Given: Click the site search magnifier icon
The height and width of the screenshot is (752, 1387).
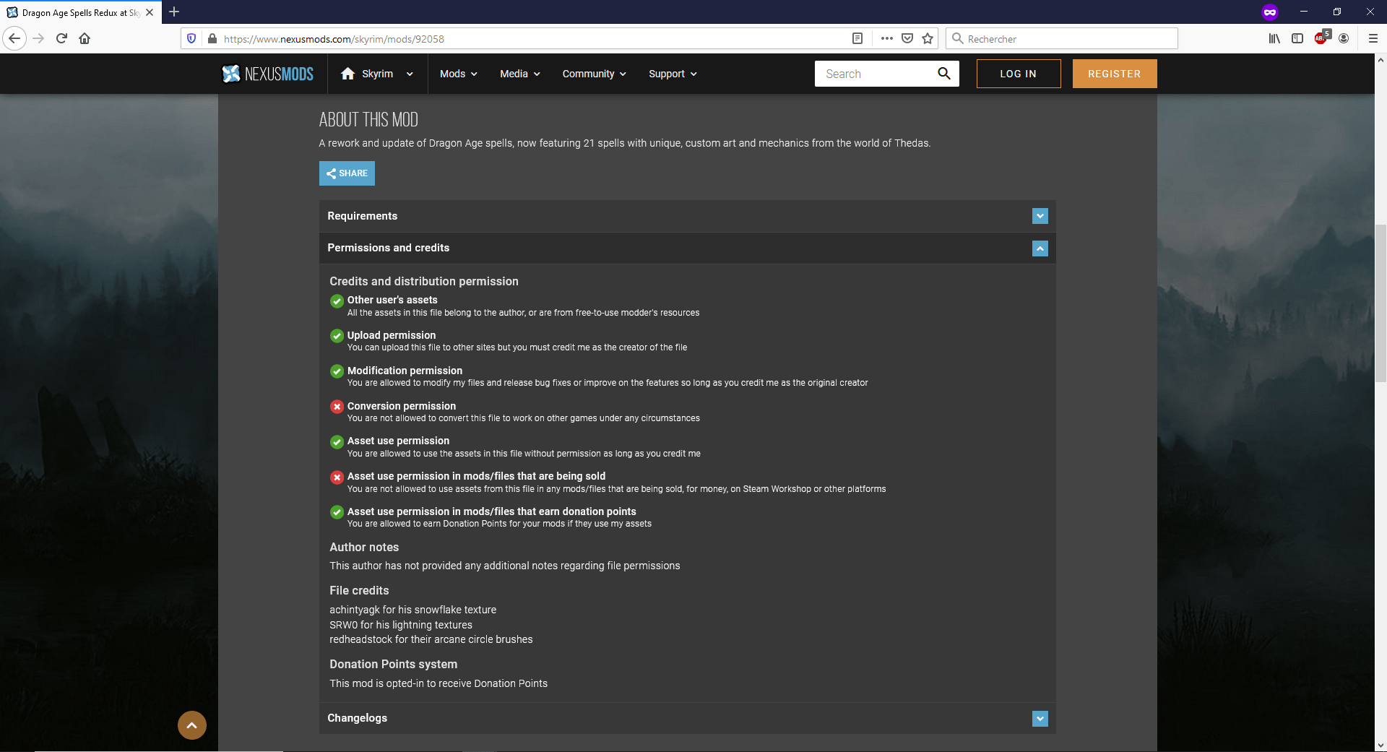Looking at the screenshot, I should point(943,74).
